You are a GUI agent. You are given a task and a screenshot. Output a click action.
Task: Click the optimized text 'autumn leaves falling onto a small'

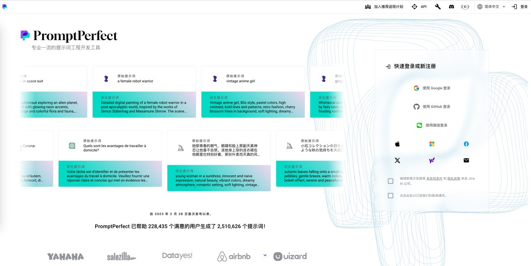tap(313, 176)
